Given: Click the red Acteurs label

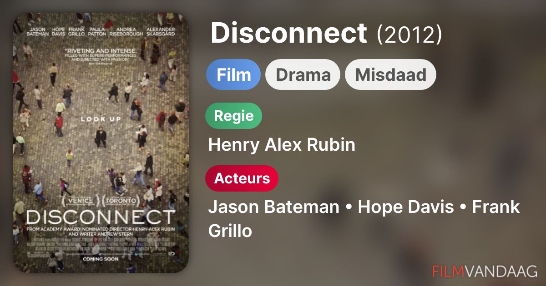Looking at the screenshot, I should coord(242,178).
